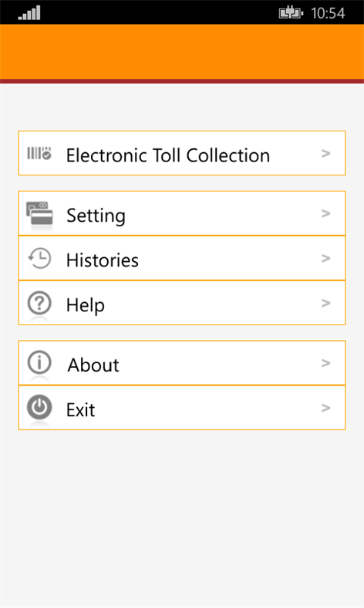
Task: Expand About using right chevron
Action: coord(325,363)
